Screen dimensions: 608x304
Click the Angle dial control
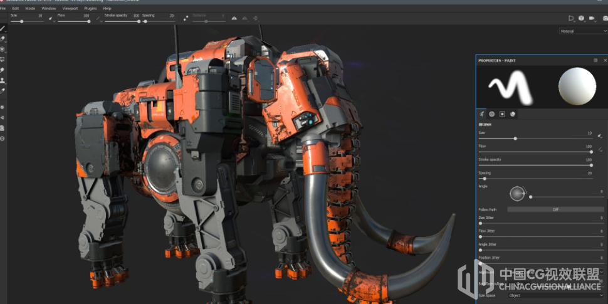pyautogui.click(x=518, y=193)
